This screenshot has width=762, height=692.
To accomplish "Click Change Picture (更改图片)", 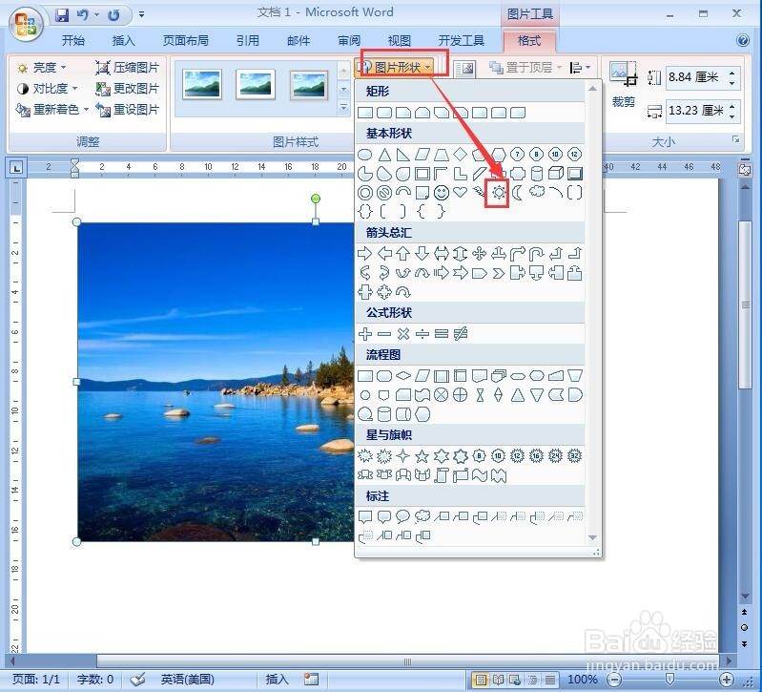I will coord(128,89).
